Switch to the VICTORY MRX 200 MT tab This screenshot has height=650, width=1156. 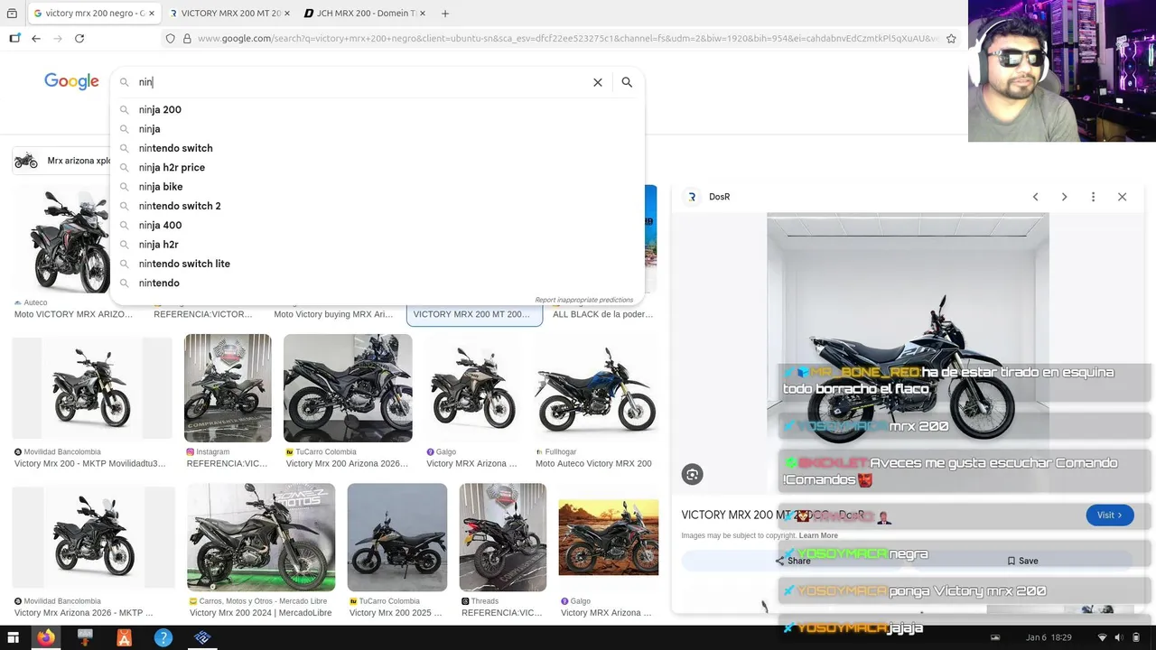(x=229, y=14)
